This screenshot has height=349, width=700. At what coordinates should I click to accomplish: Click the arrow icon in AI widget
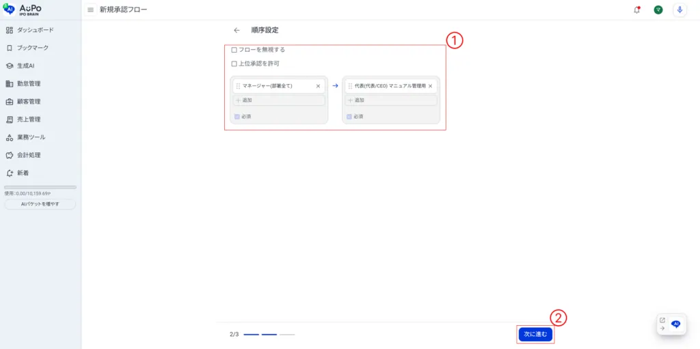pos(662,328)
